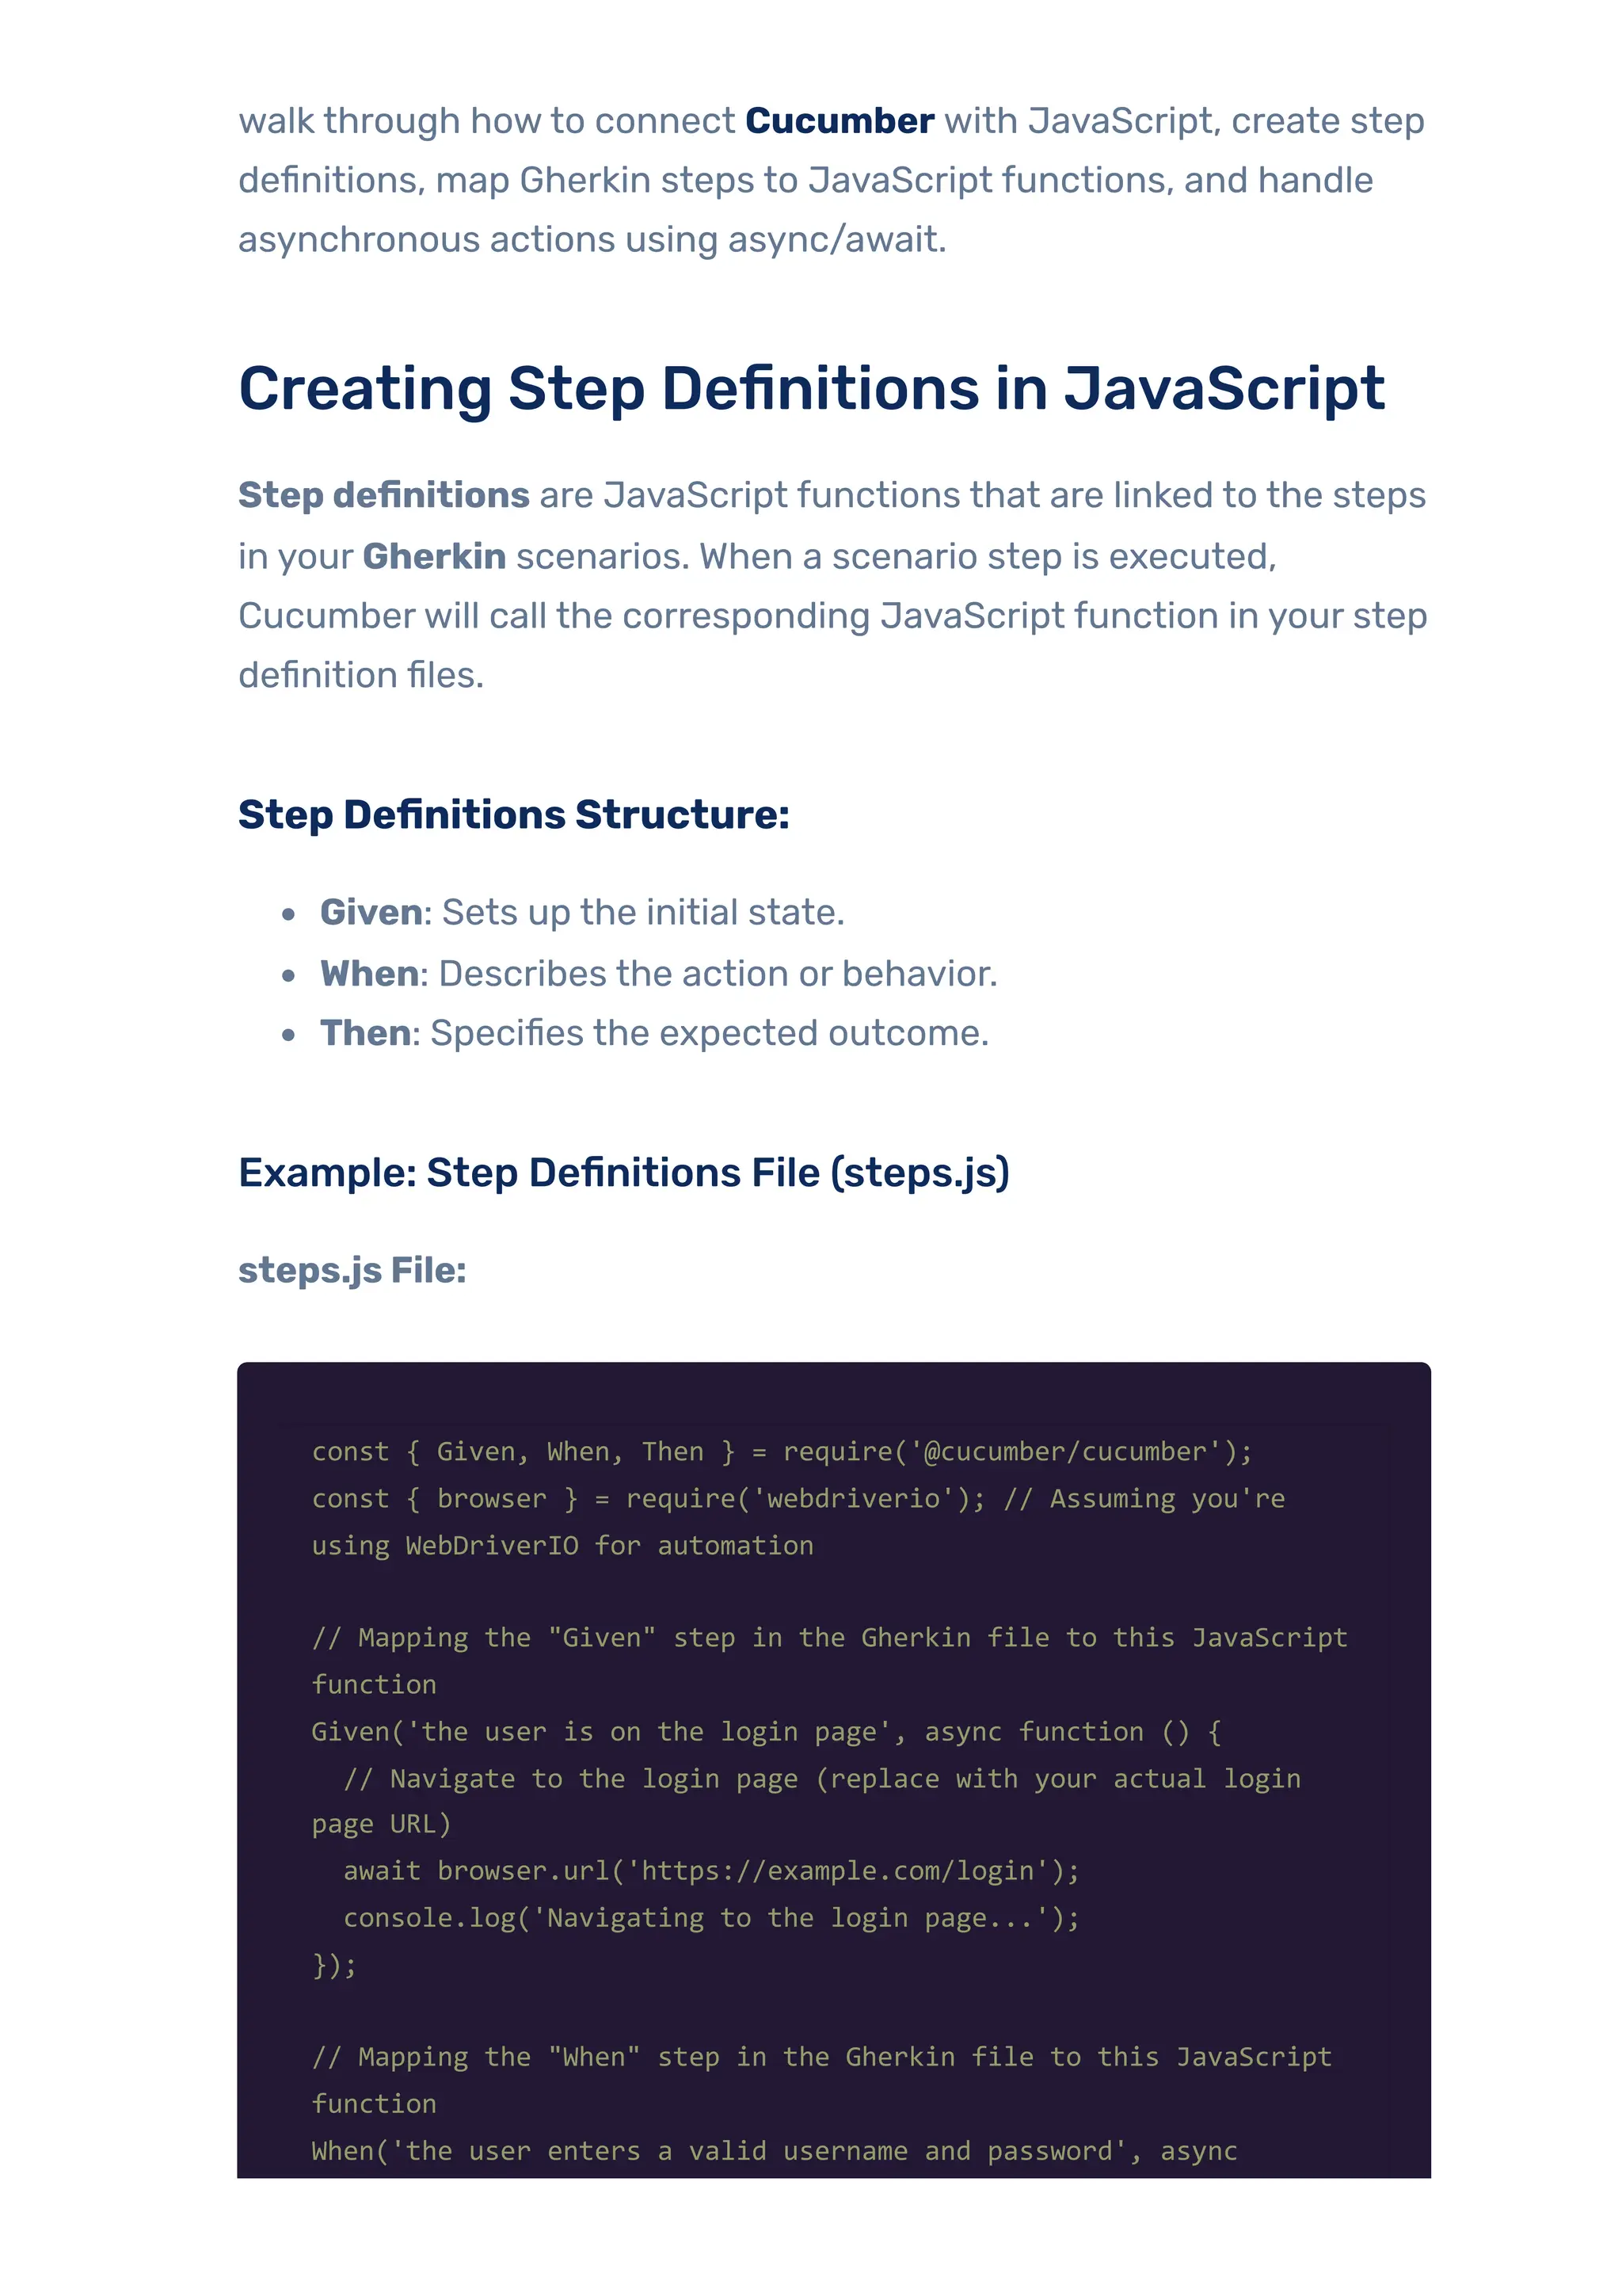Click the Example: Step Definitions File heading
This screenshot has width=1622, height=2296.
tap(623, 1172)
